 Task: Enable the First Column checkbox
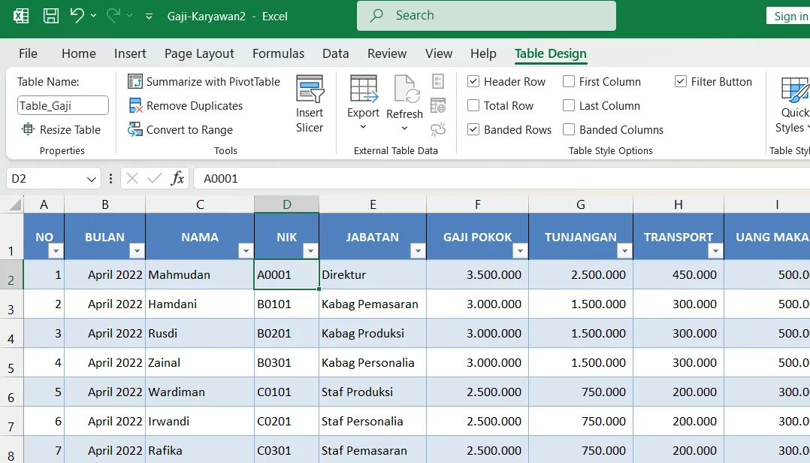pos(569,81)
